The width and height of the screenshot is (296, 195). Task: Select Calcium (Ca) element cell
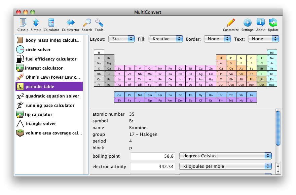tap(109, 68)
